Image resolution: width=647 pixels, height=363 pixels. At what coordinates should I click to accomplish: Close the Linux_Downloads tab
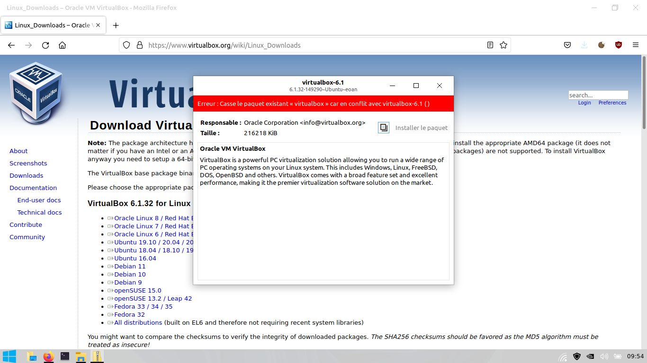pyautogui.click(x=99, y=26)
